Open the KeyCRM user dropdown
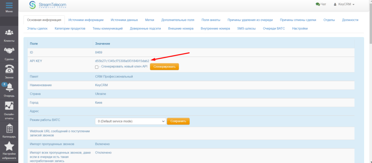This screenshot has height=163, width=372. [344, 4]
